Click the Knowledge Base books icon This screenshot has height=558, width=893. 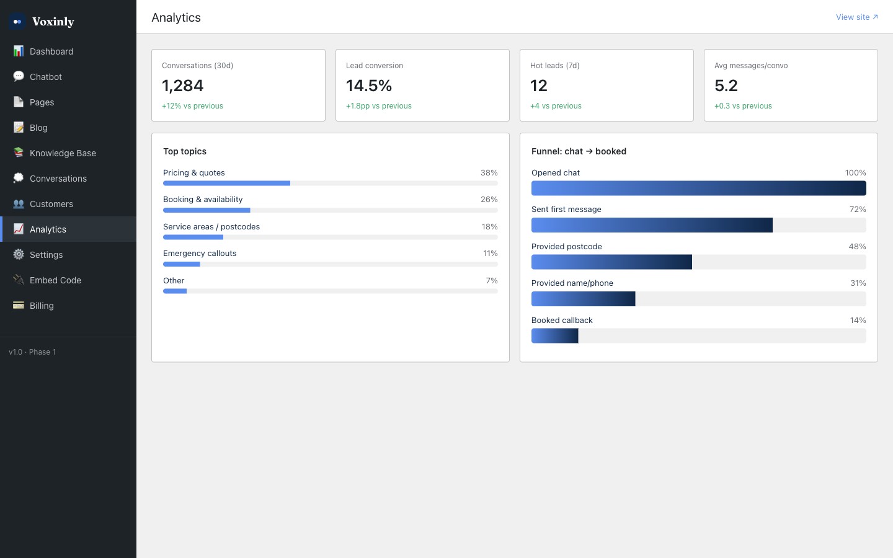[19, 153]
